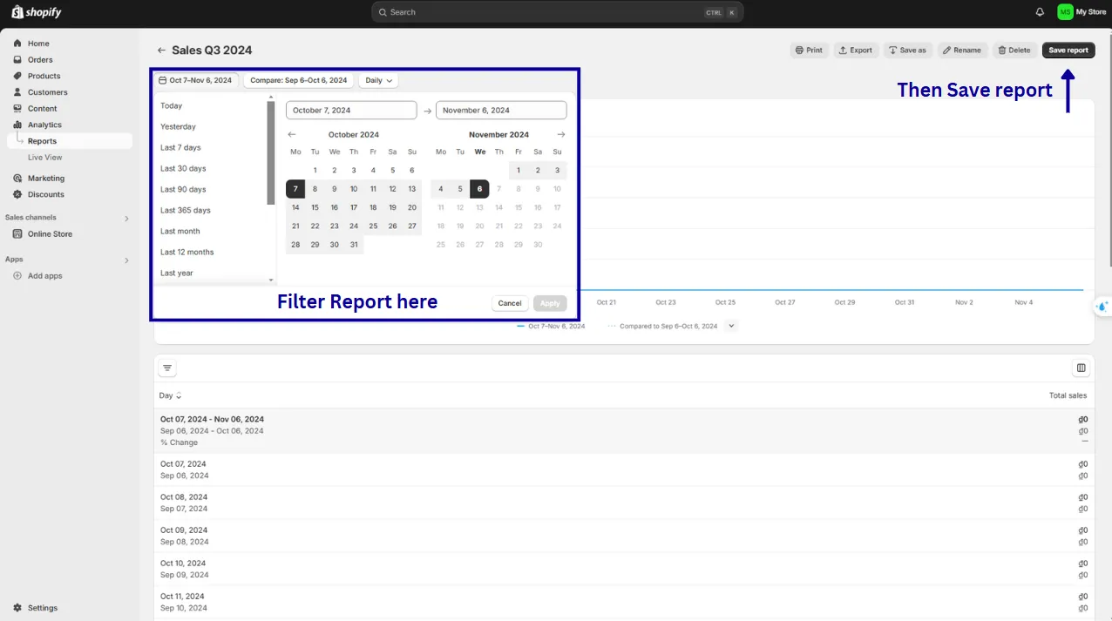Click the Save report button
Screen dimensions: 1112x621
pos(1068,51)
